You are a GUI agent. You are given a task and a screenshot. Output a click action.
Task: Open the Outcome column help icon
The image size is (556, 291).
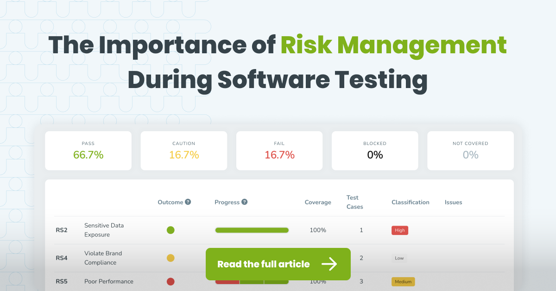[188, 202]
